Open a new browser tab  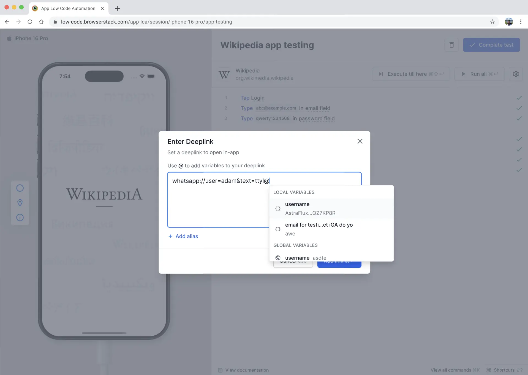point(117,9)
